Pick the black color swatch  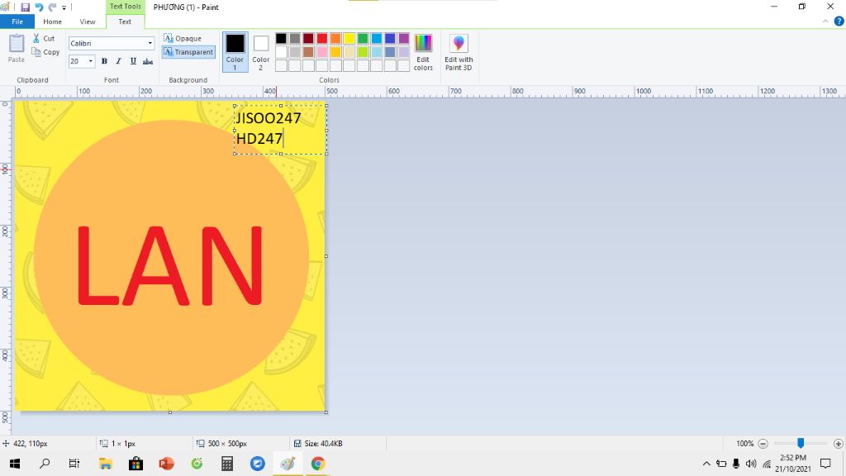pos(281,38)
